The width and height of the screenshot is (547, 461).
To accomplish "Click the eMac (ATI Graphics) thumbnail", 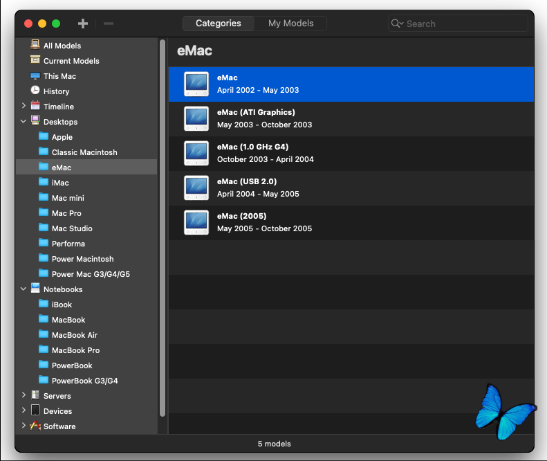I will pyautogui.click(x=196, y=118).
